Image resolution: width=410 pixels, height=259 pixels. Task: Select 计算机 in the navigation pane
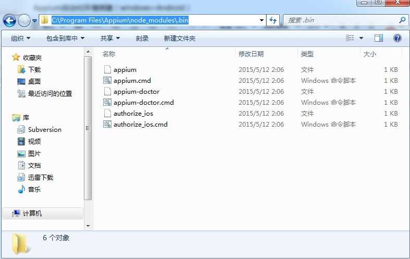[32, 214]
